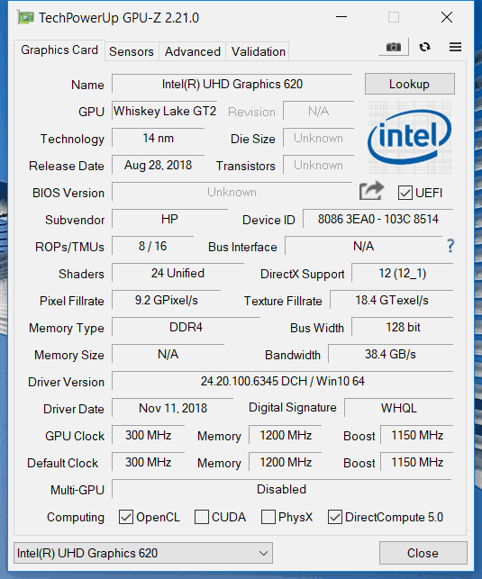The height and width of the screenshot is (579, 482).
Task: Click the BIOS share/export arrow icon
Action: [371, 191]
